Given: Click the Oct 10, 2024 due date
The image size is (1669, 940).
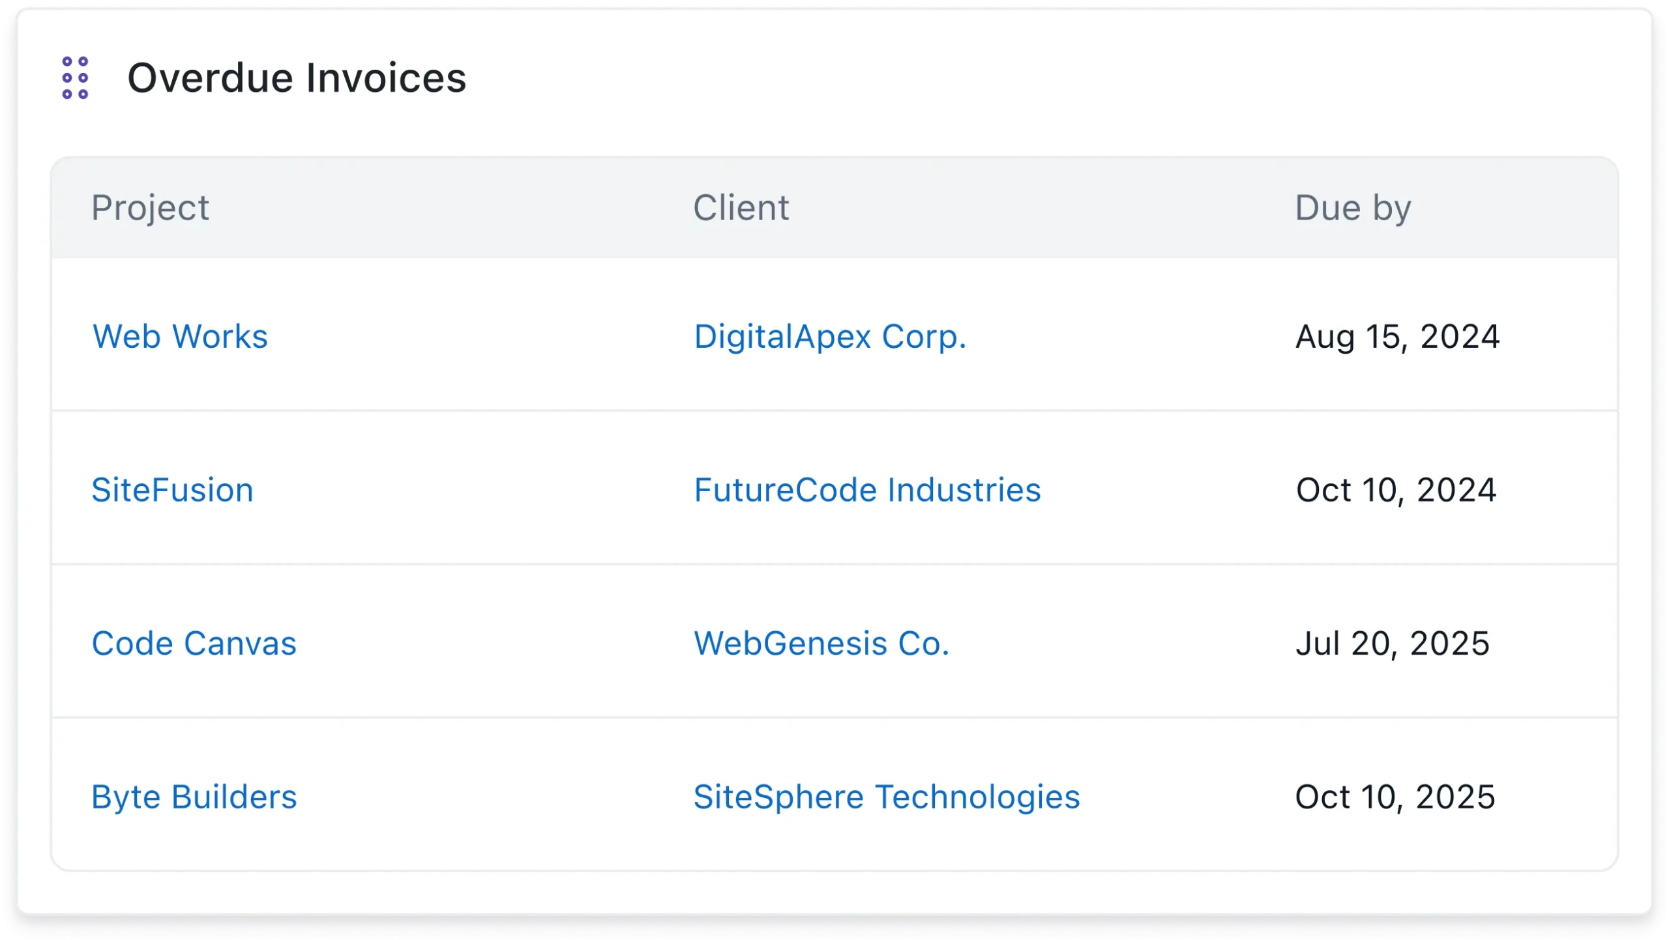Looking at the screenshot, I should (x=1396, y=490).
